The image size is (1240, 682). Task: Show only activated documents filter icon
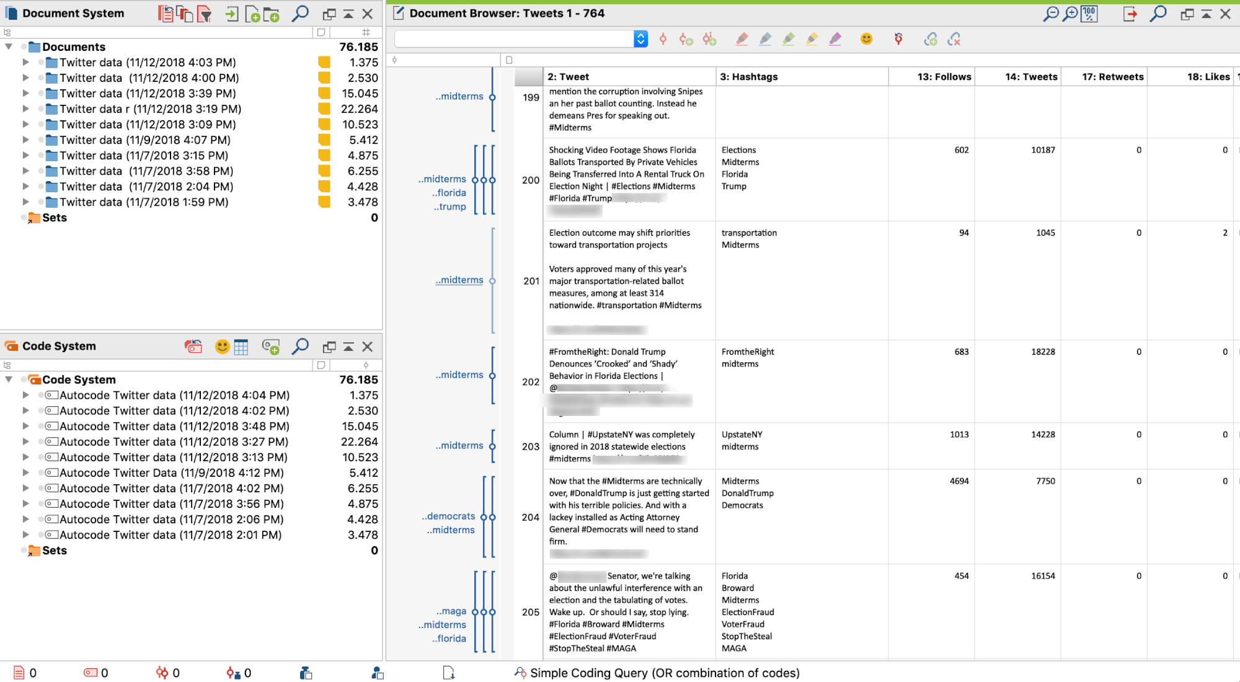tap(204, 14)
